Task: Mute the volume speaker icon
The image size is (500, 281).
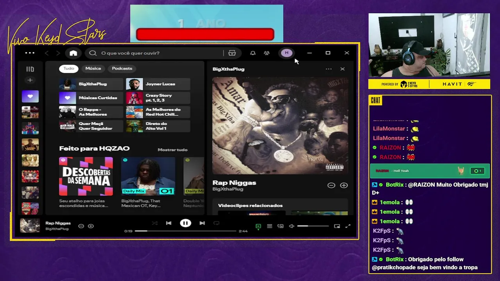Action: 291,226
